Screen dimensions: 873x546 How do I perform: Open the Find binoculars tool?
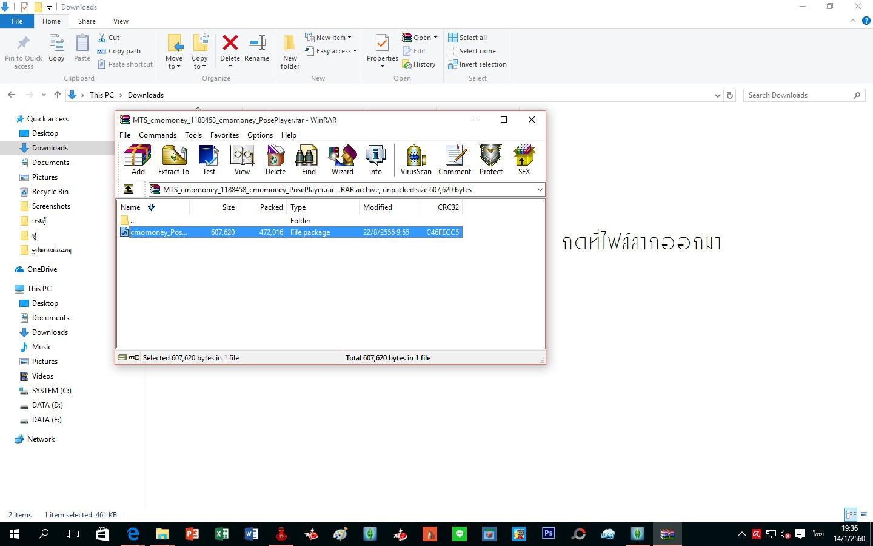(309, 160)
